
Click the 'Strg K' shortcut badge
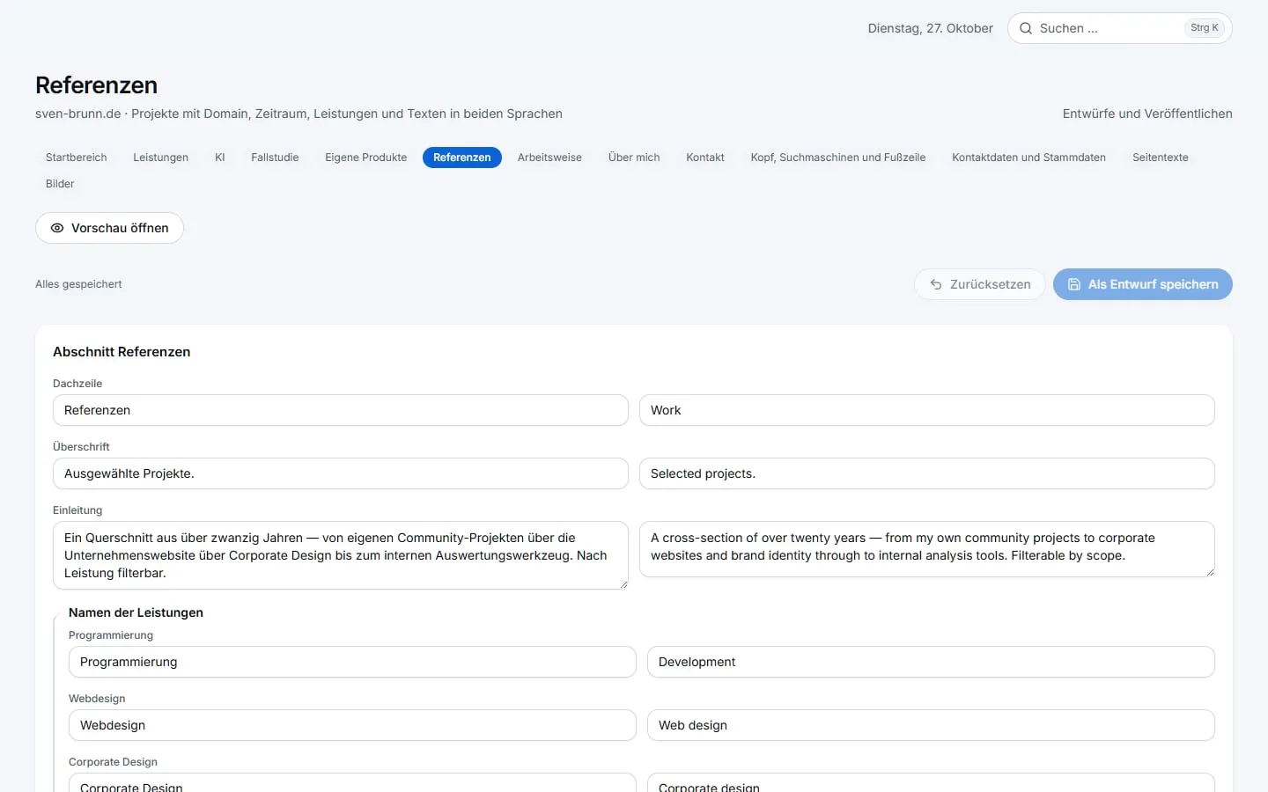click(x=1205, y=28)
